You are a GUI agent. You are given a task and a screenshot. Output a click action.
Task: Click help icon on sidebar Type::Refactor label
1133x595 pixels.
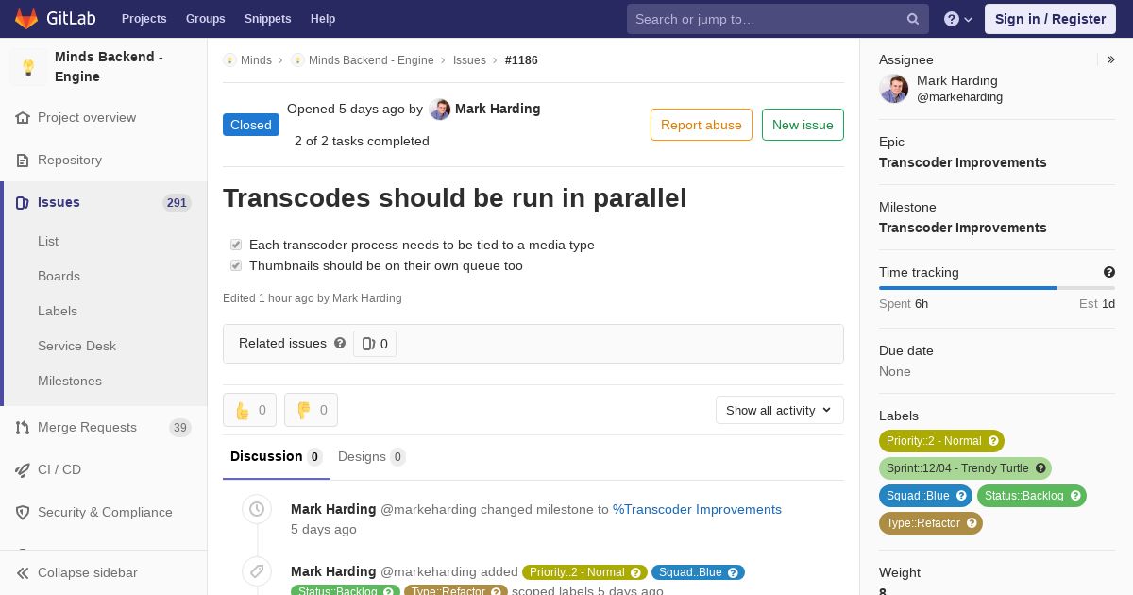972,523
